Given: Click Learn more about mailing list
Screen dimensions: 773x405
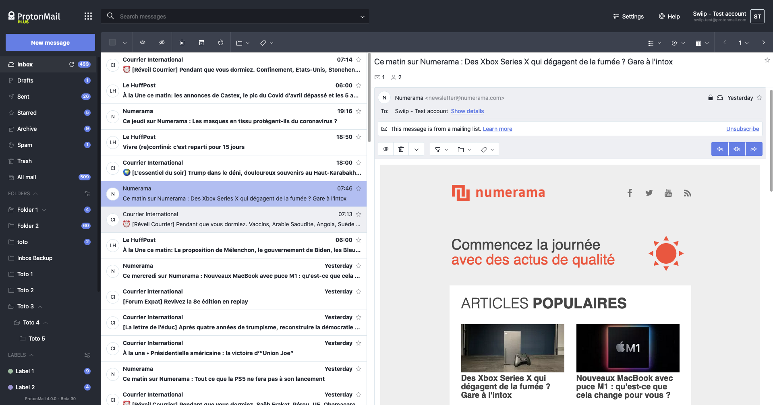Looking at the screenshot, I should (497, 129).
